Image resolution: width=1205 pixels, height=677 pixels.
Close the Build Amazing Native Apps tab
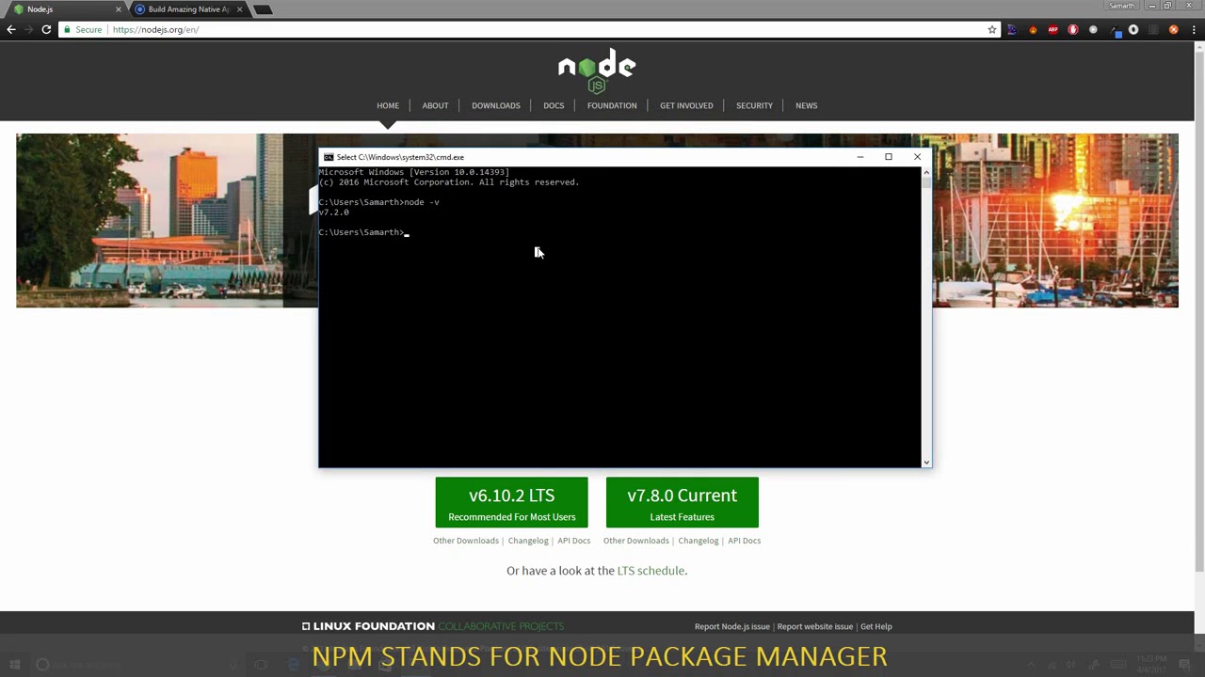tap(239, 9)
